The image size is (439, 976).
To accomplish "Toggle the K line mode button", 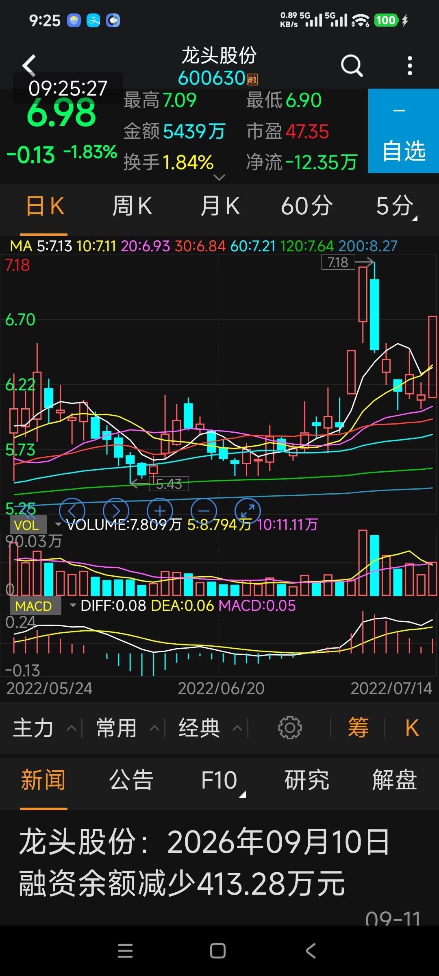I will pos(412,728).
